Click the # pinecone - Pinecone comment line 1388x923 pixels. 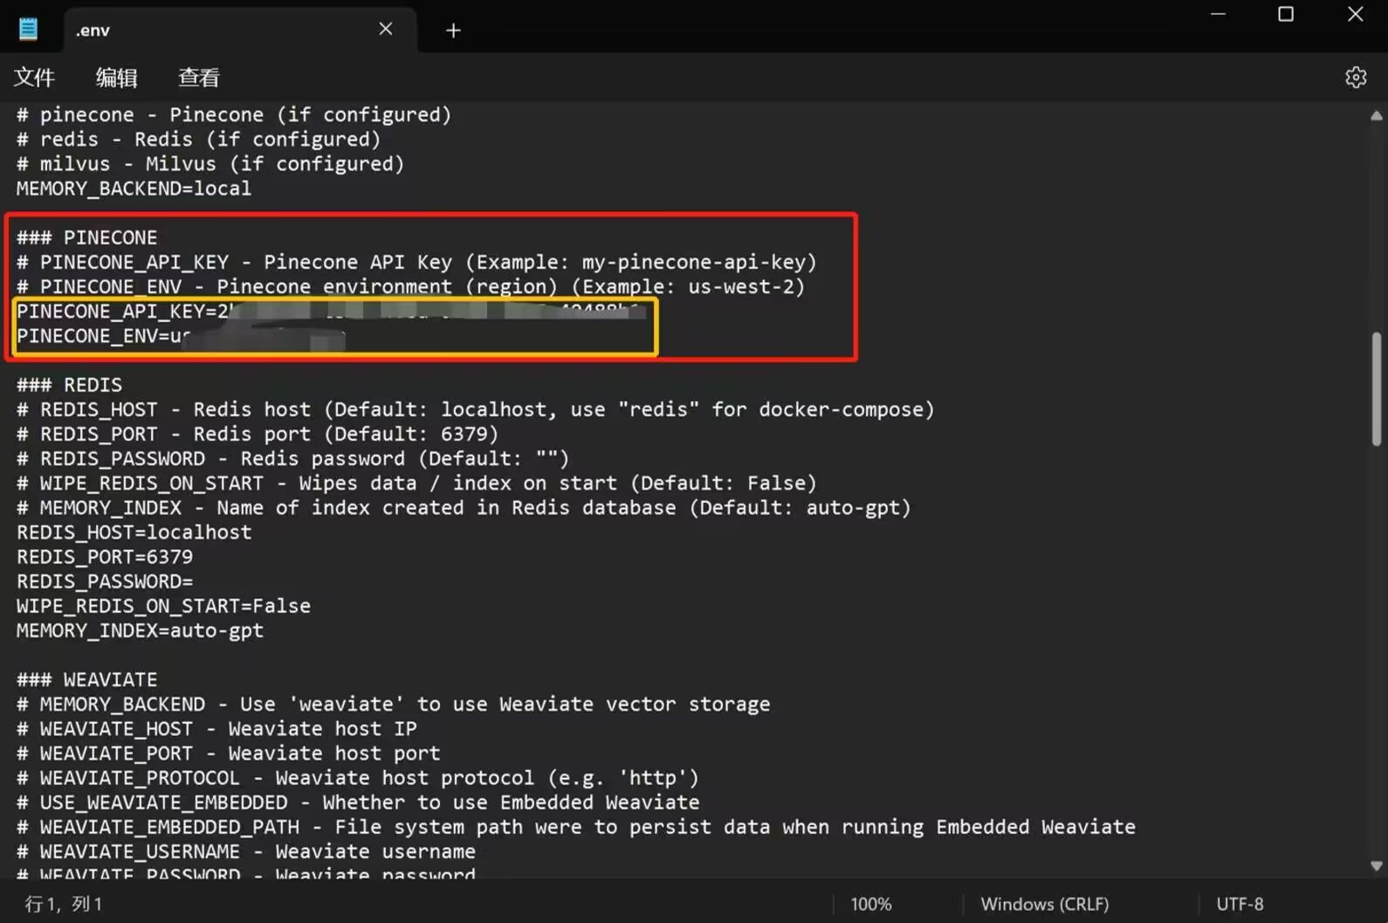pyautogui.click(x=234, y=115)
